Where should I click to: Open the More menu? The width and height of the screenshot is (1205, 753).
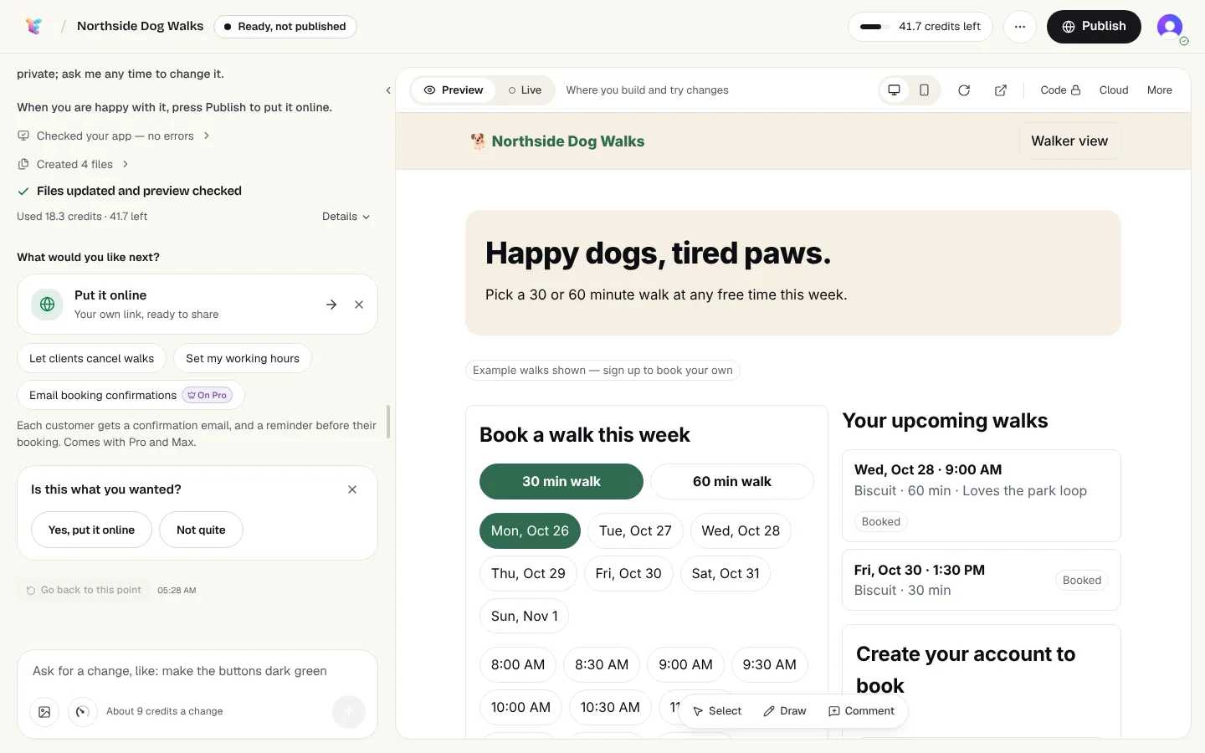pyautogui.click(x=1160, y=90)
